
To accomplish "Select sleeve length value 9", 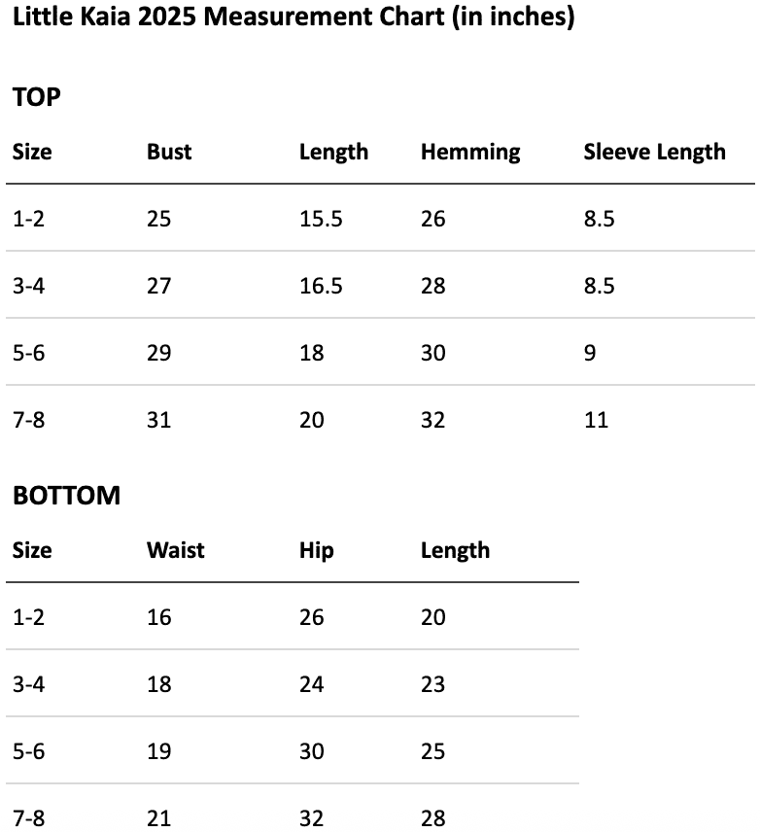I will [x=590, y=353].
